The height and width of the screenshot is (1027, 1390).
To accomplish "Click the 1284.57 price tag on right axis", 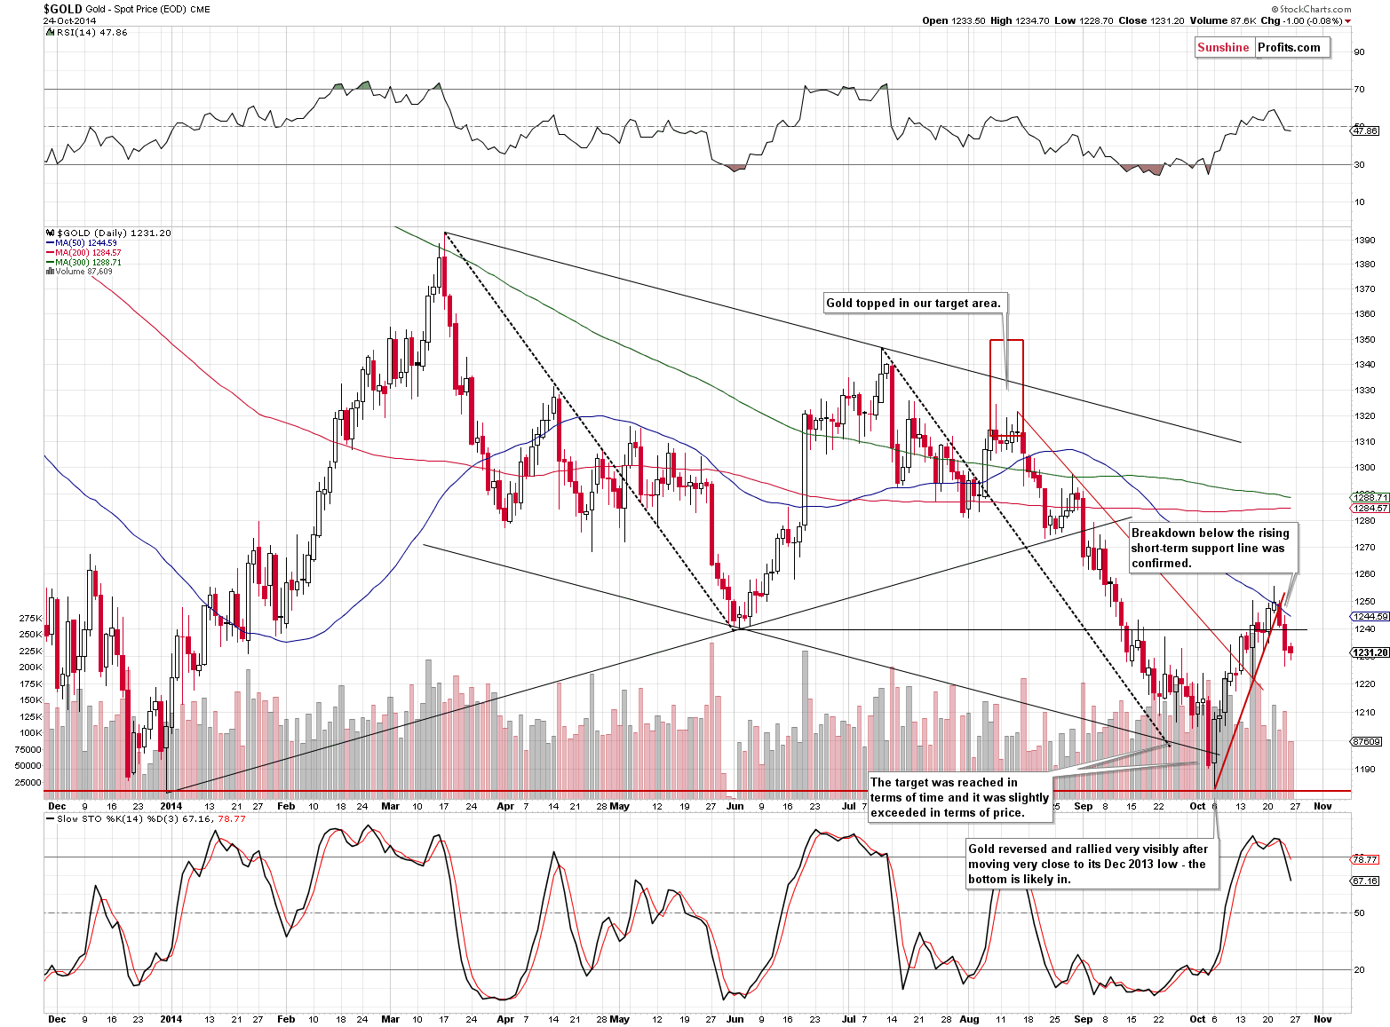I will point(1370,509).
